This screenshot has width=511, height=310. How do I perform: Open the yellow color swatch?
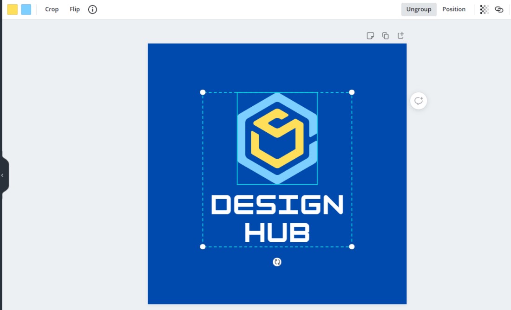pyautogui.click(x=13, y=9)
